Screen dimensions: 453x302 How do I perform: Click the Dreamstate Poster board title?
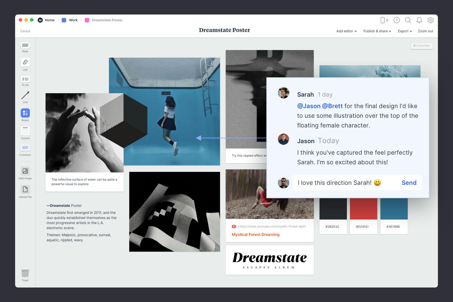(224, 30)
